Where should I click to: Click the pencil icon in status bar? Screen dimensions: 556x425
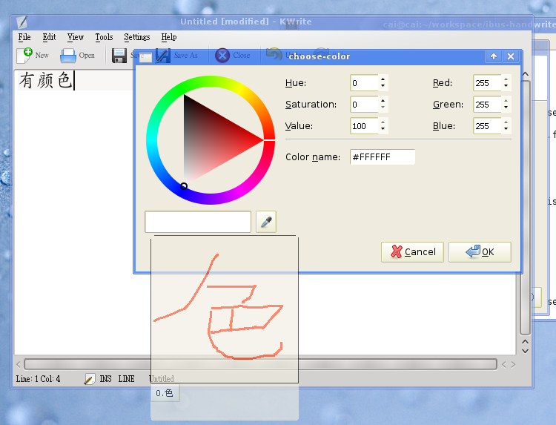click(89, 379)
